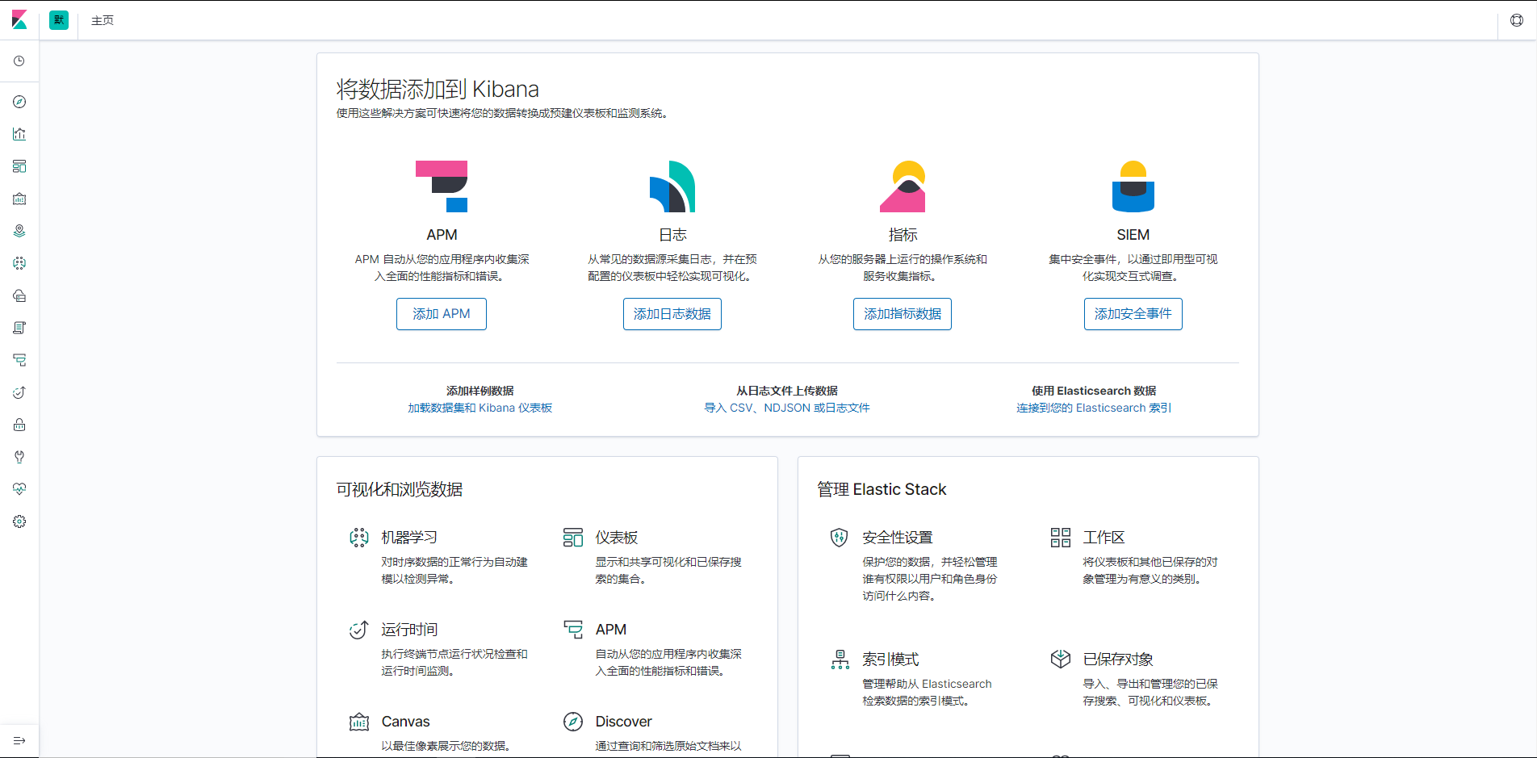Open APM entry under 可视化和浏览数据
This screenshot has width=1537, height=758.
click(x=611, y=630)
